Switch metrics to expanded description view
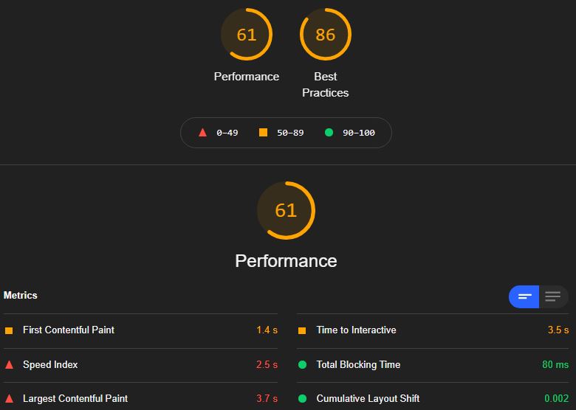 click(553, 296)
